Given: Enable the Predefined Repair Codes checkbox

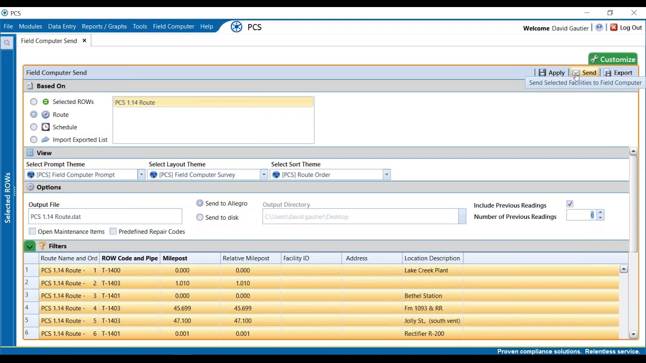Looking at the screenshot, I should pyautogui.click(x=113, y=231).
